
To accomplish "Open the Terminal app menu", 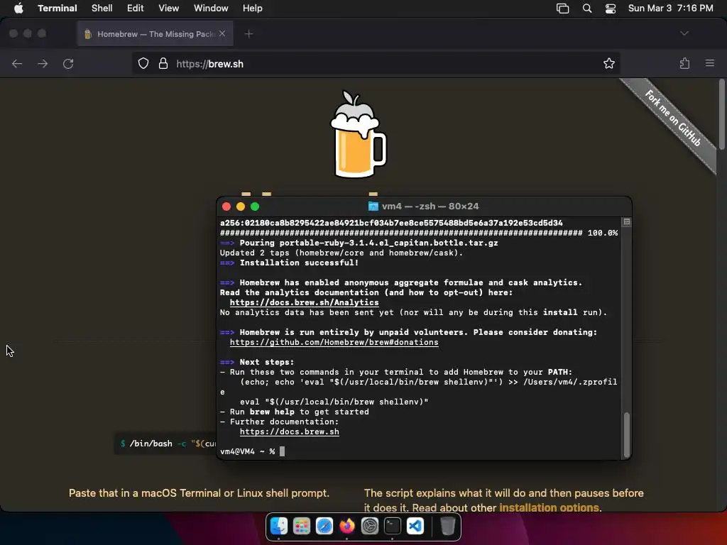I will [x=57, y=9].
